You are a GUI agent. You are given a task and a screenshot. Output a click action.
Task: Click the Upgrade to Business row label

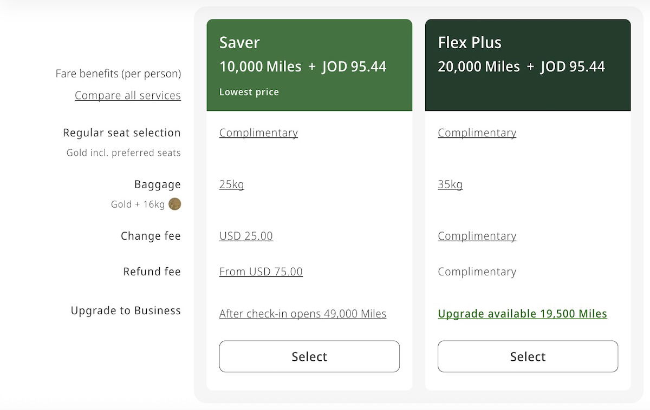pos(126,310)
